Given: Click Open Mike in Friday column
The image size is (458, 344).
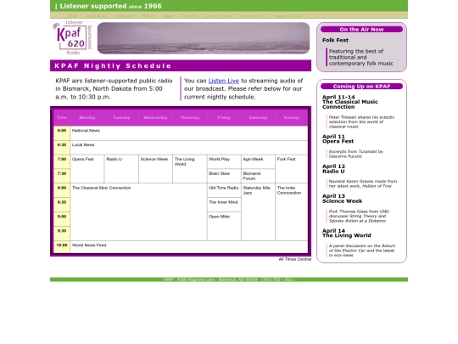Looking at the screenshot, I should coord(224,227).
